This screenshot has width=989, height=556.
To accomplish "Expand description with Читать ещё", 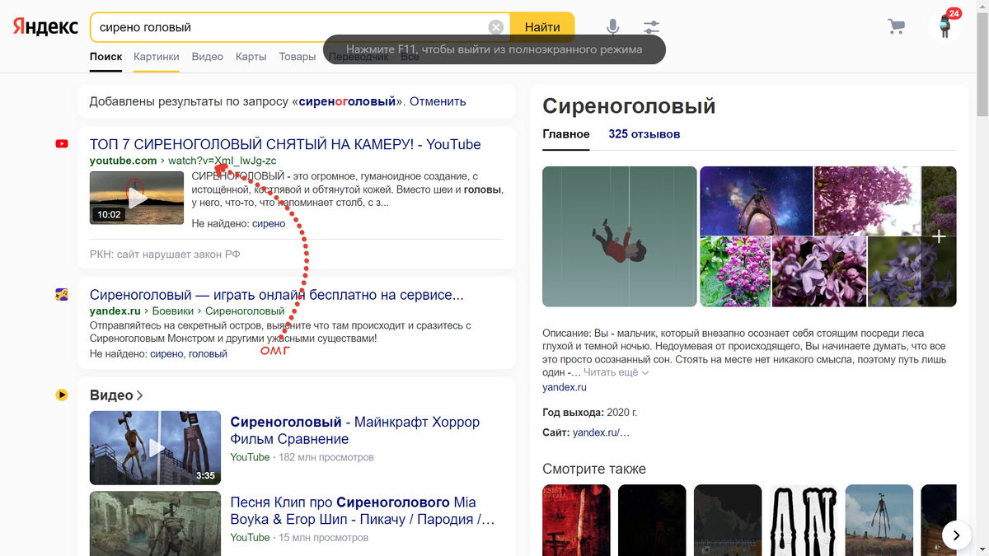I will pyautogui.click(x=616, y=372).
